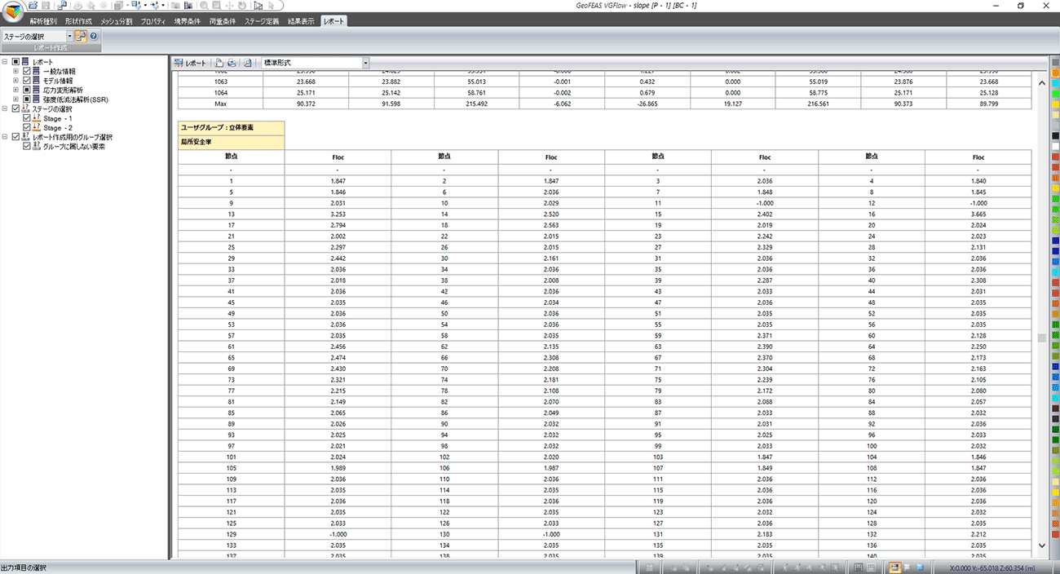Image resolution: width=1060 pixels, height=574 pixels.
Task: Switch to the 境界条件 tab
Action: (189, 21)
